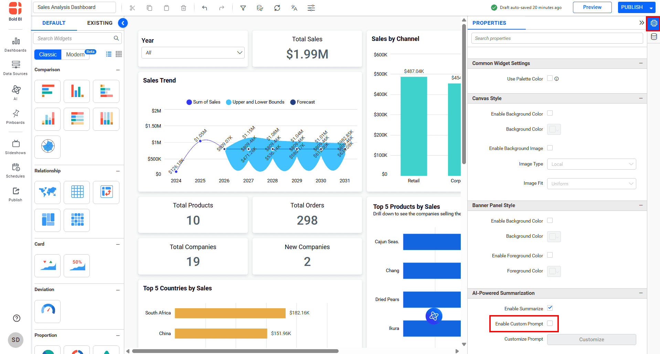Enable Background Image checkbox

pyautogui.click(x=550, y=148)
